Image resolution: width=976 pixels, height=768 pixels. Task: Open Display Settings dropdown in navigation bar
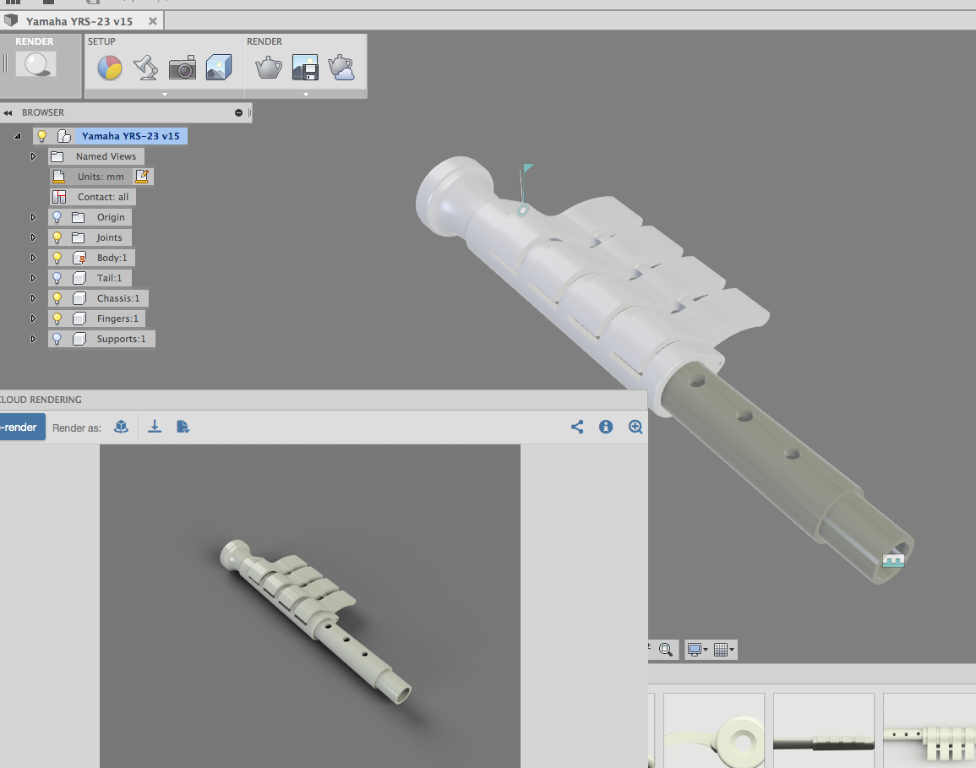[x=697, y=650]
